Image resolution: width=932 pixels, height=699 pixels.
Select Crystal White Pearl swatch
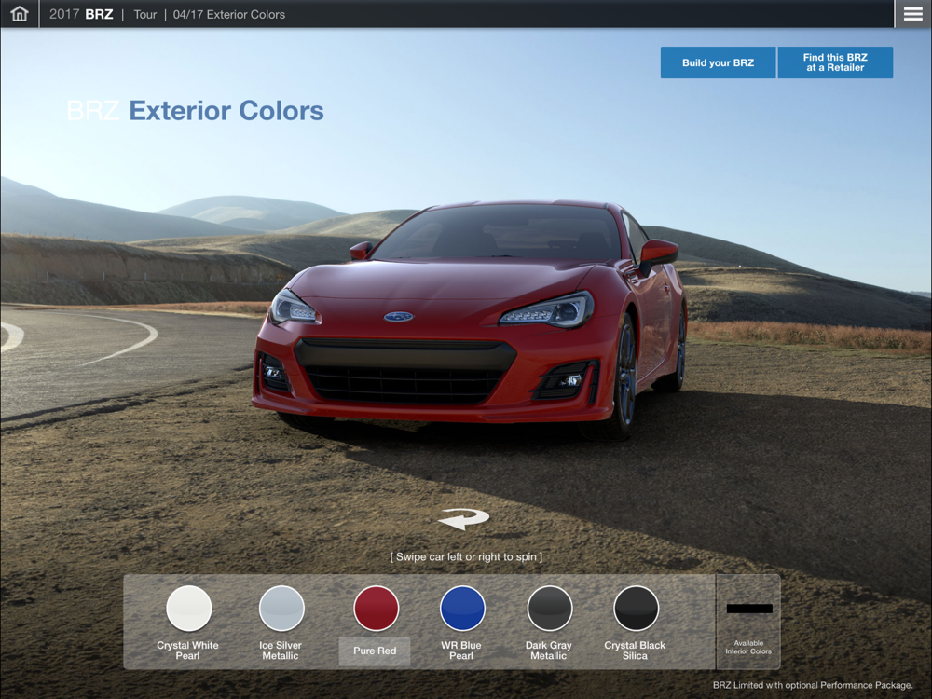[x=189, y=608]
